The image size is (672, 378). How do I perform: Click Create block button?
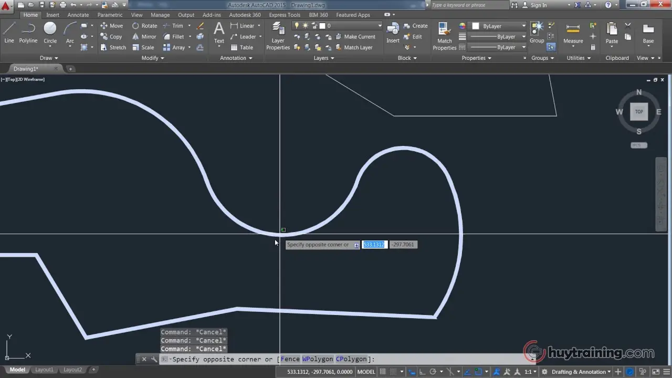[415, 26]
